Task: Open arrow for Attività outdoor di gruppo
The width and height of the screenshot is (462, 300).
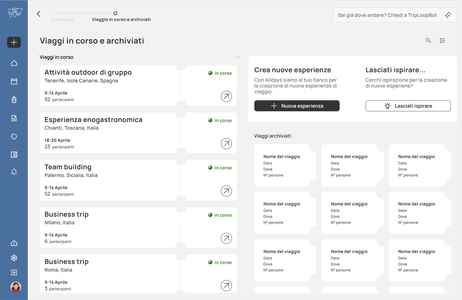Action: pyautogui.click(x=226, y=96)
